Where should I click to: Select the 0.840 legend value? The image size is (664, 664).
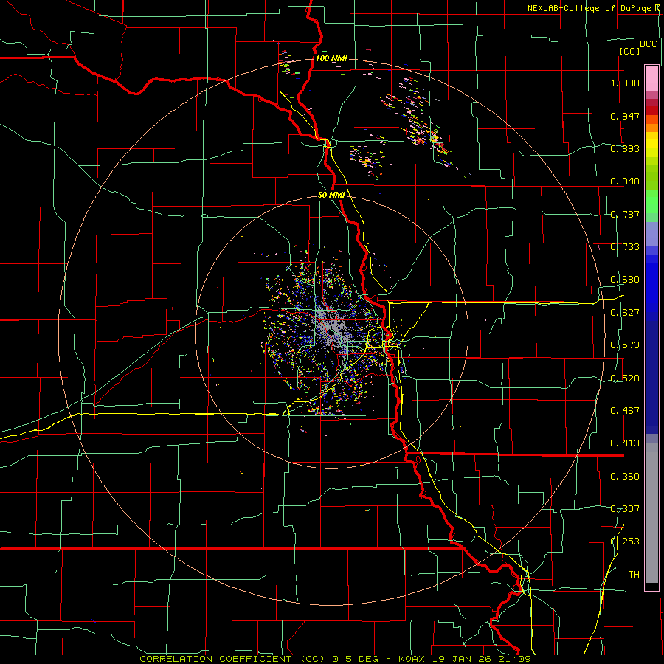(x=625, y=181)
